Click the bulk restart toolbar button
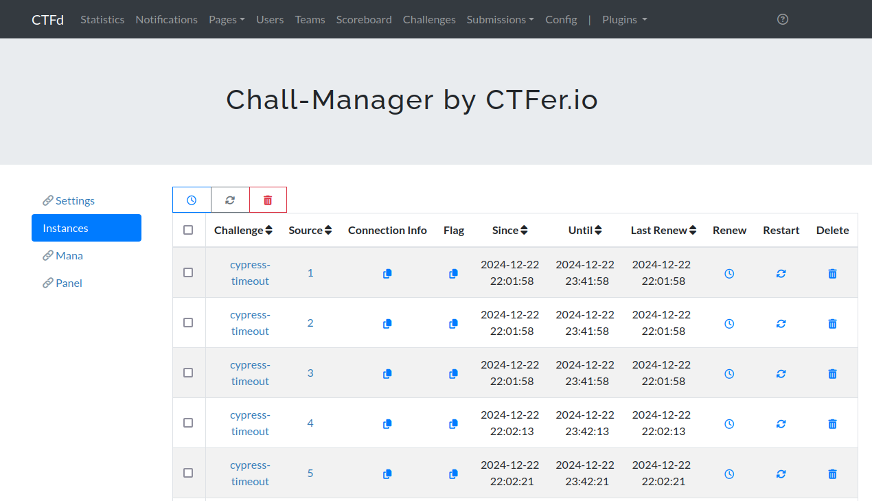Image resolution: width=872 pixels, height=501 pixels. [x=230, y=200]
